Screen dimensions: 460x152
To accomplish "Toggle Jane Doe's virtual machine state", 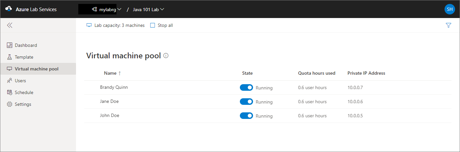I will tap(246, 102).
